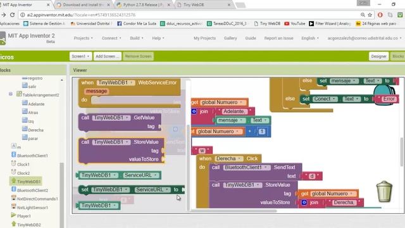This screenshot has height=228, width=405.
Task: Select the BluetoothClient2 component
Action: [30, 190]
